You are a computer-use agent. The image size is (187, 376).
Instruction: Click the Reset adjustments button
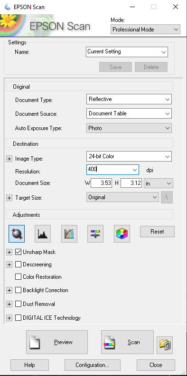coord(157,232)
